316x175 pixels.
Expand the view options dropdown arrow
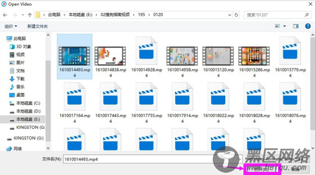click(284, 26)
